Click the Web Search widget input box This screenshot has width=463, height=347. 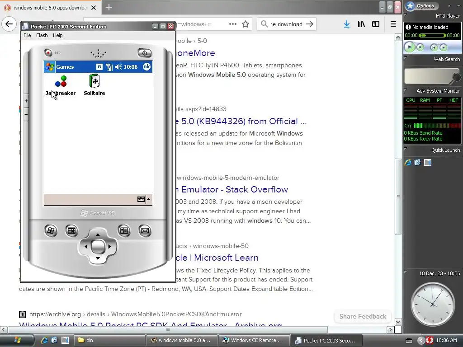[x=429, y=76]
